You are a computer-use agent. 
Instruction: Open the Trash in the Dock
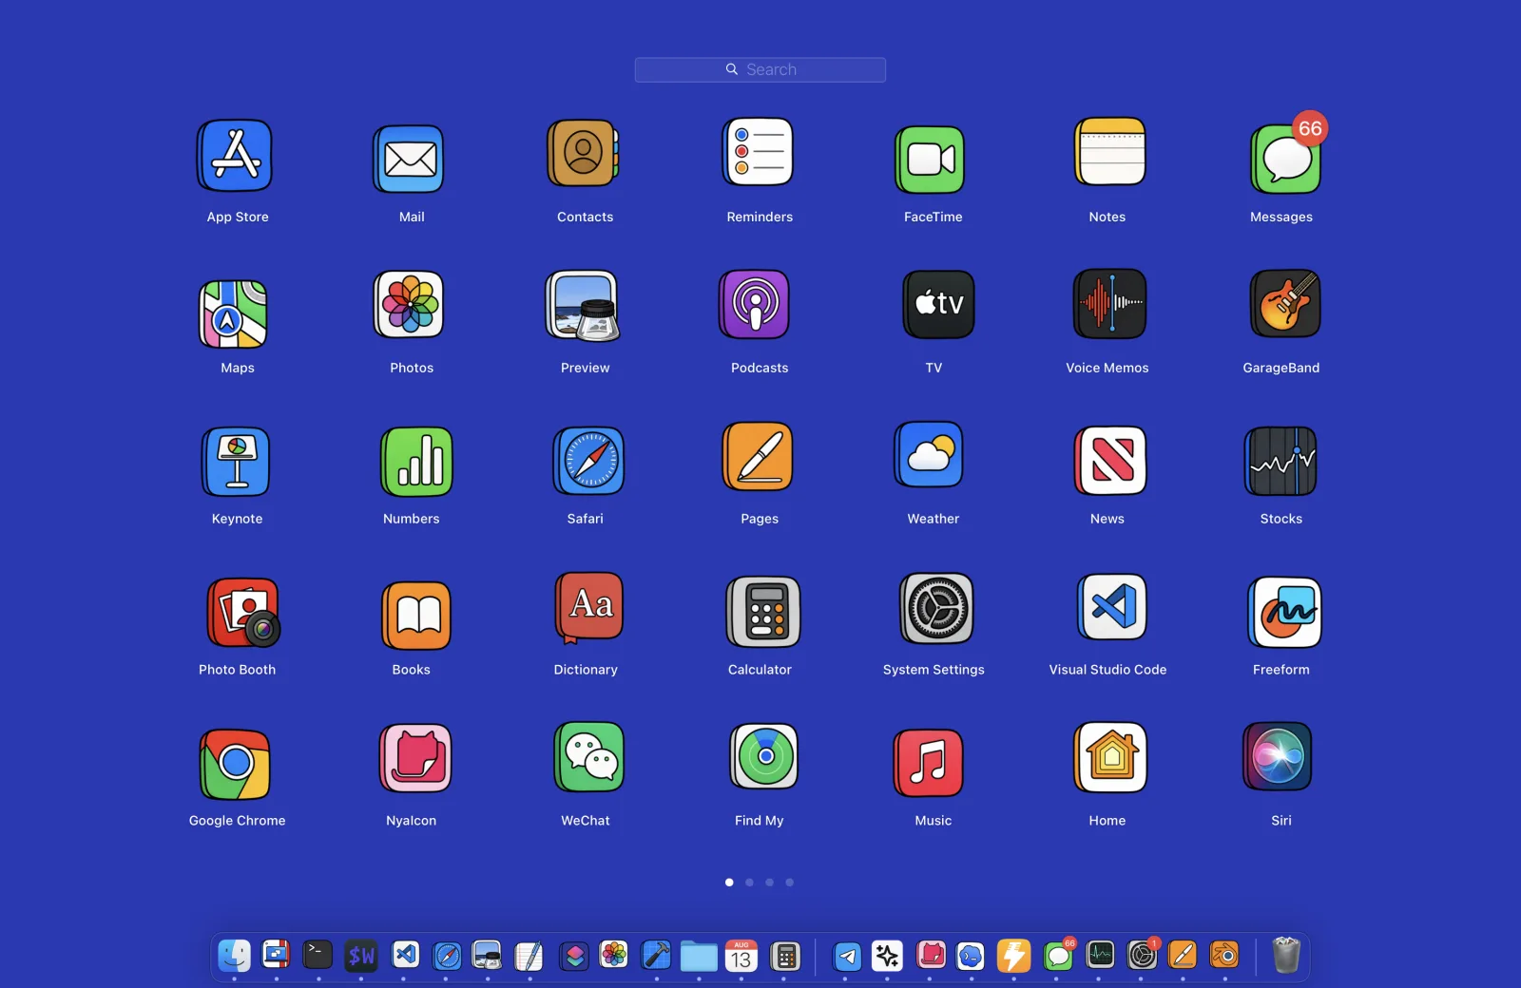point(1286,955)
